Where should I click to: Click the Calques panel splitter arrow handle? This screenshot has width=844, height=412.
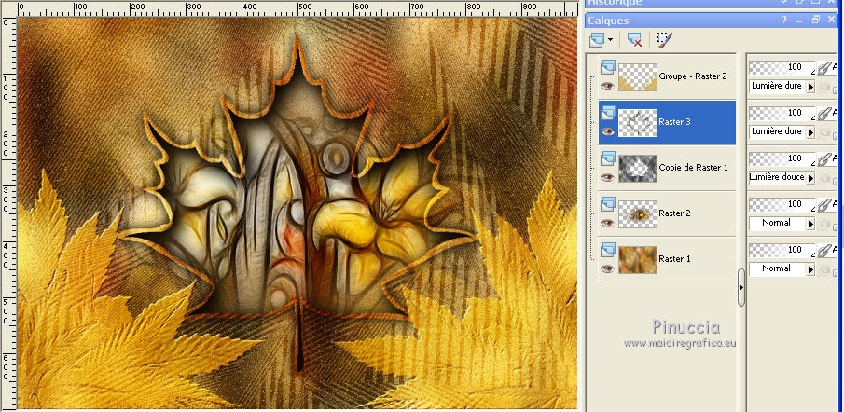tap(741, 287)
